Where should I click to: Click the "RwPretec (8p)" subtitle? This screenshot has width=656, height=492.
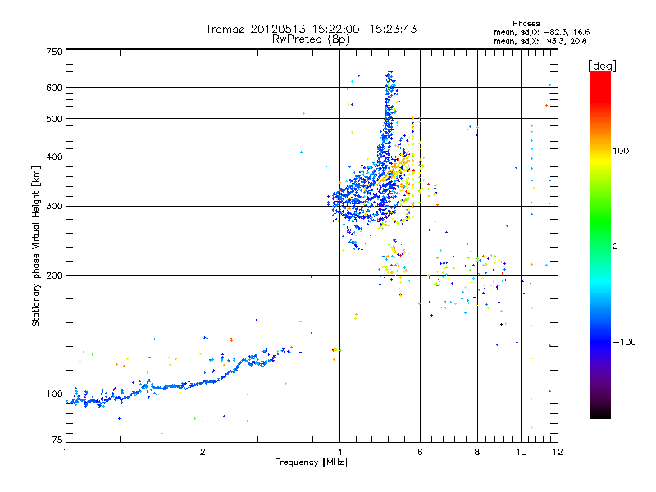pos(312,39)
